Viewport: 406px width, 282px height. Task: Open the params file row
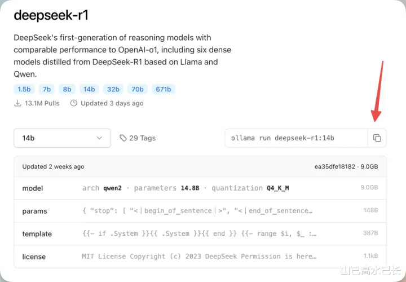(x=200, y=211)
